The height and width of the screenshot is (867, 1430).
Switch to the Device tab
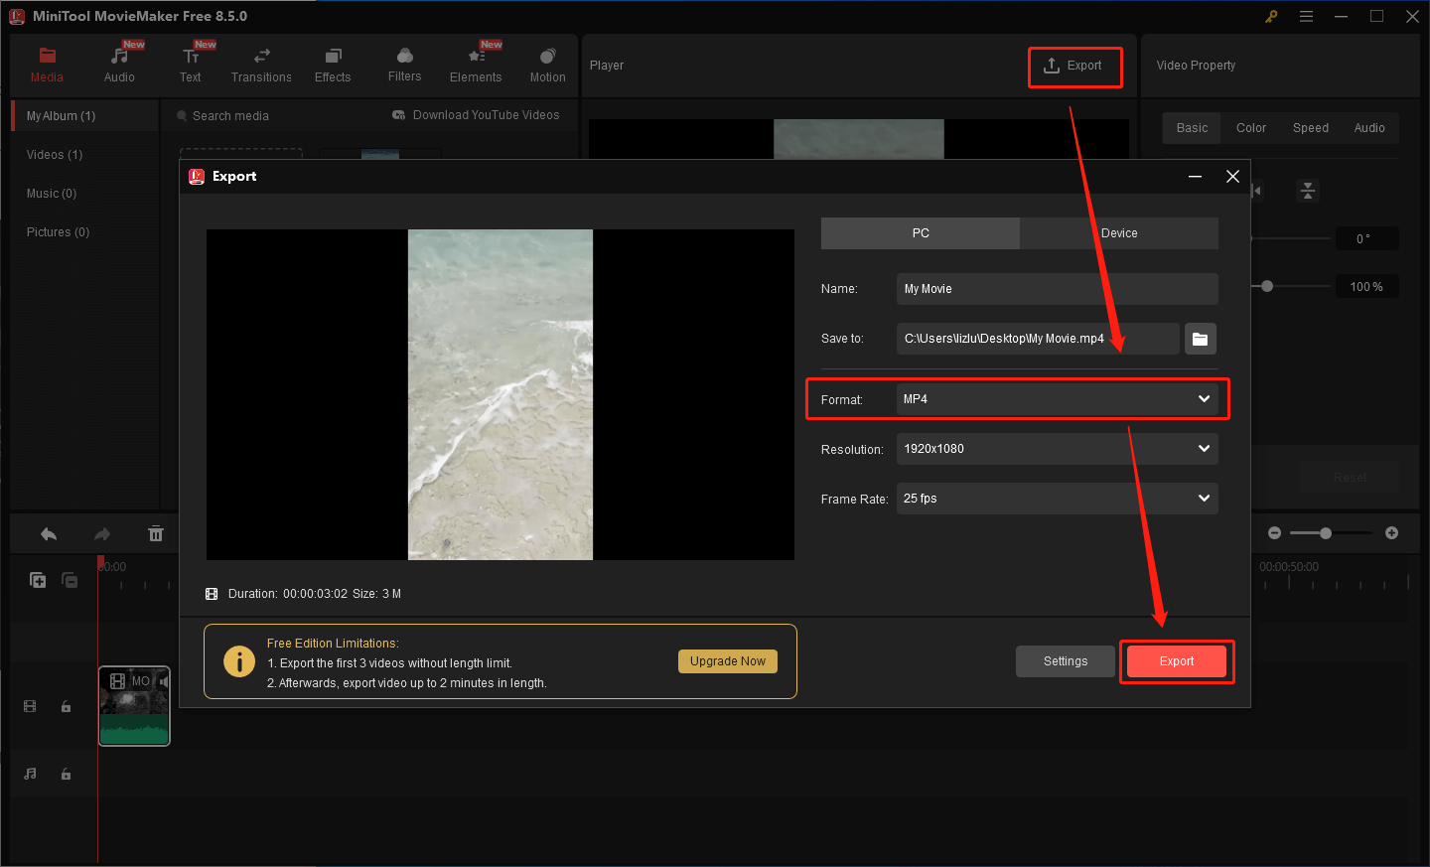point(1118,232)
